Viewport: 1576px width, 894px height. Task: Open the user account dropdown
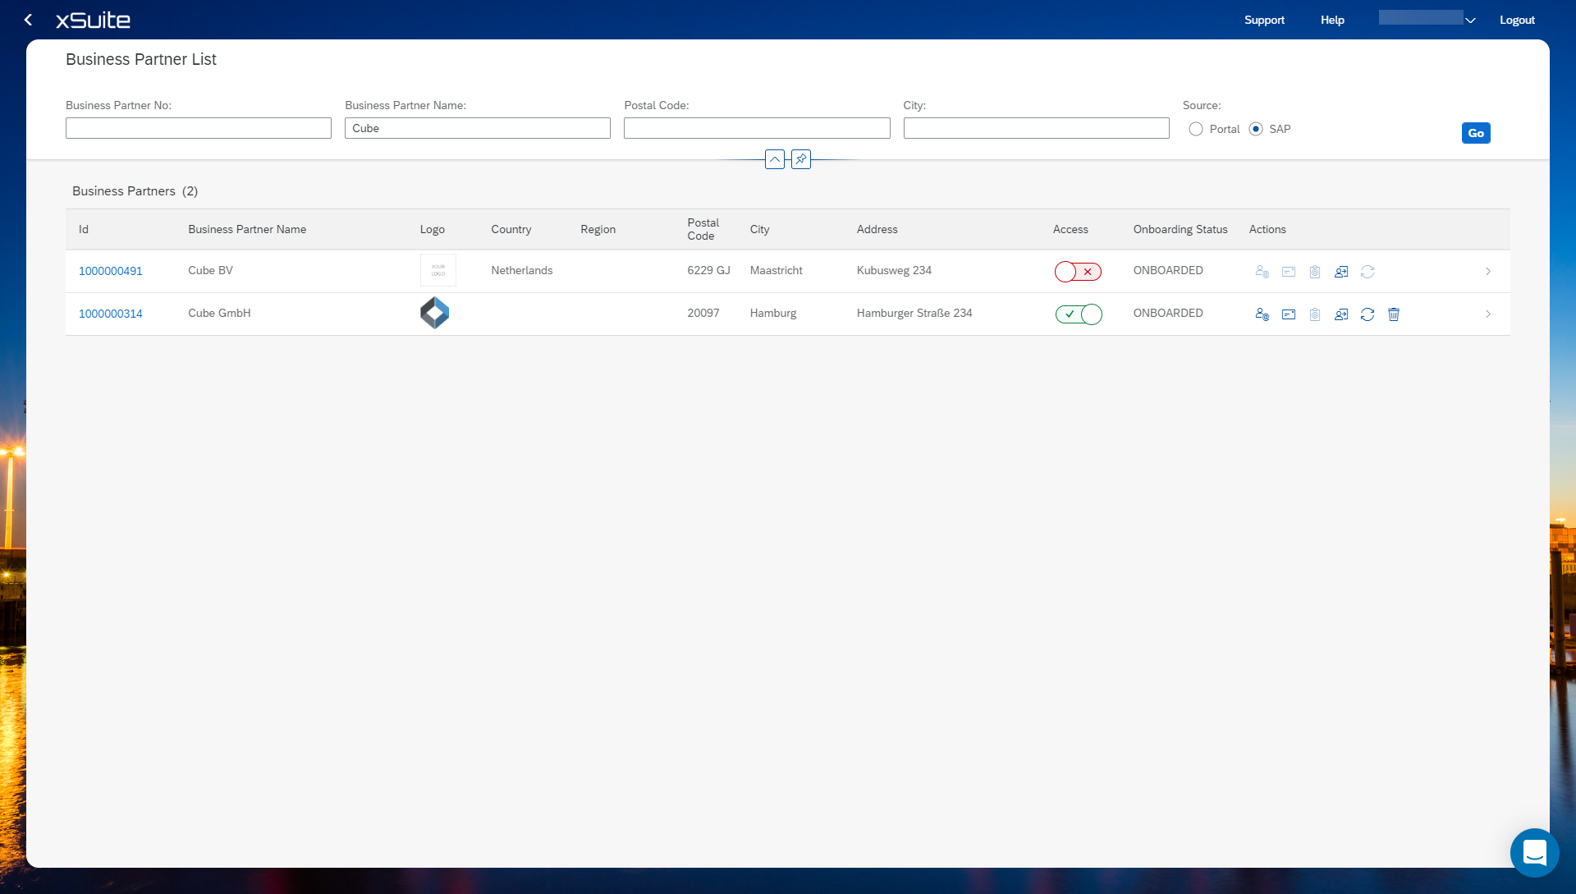pyautogui.click(x=1470, y=21)
